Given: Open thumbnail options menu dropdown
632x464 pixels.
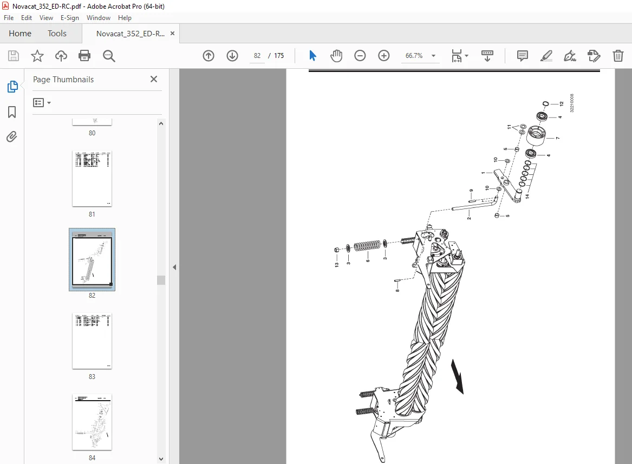Looking at the screenshot, I should 42,103.
